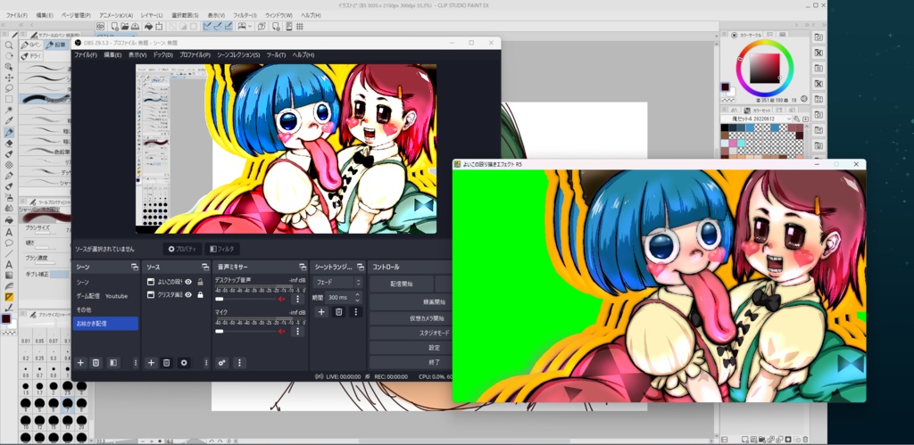Click 録画開始 start recording button in OBS
Screen dimensions: 914x445
[x=411, y=302]
